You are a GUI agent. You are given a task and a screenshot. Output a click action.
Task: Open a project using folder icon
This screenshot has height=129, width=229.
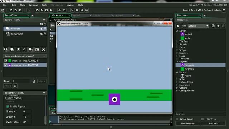pos(16,10)
